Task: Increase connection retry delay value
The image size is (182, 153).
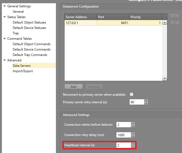Action: [133, 134]
